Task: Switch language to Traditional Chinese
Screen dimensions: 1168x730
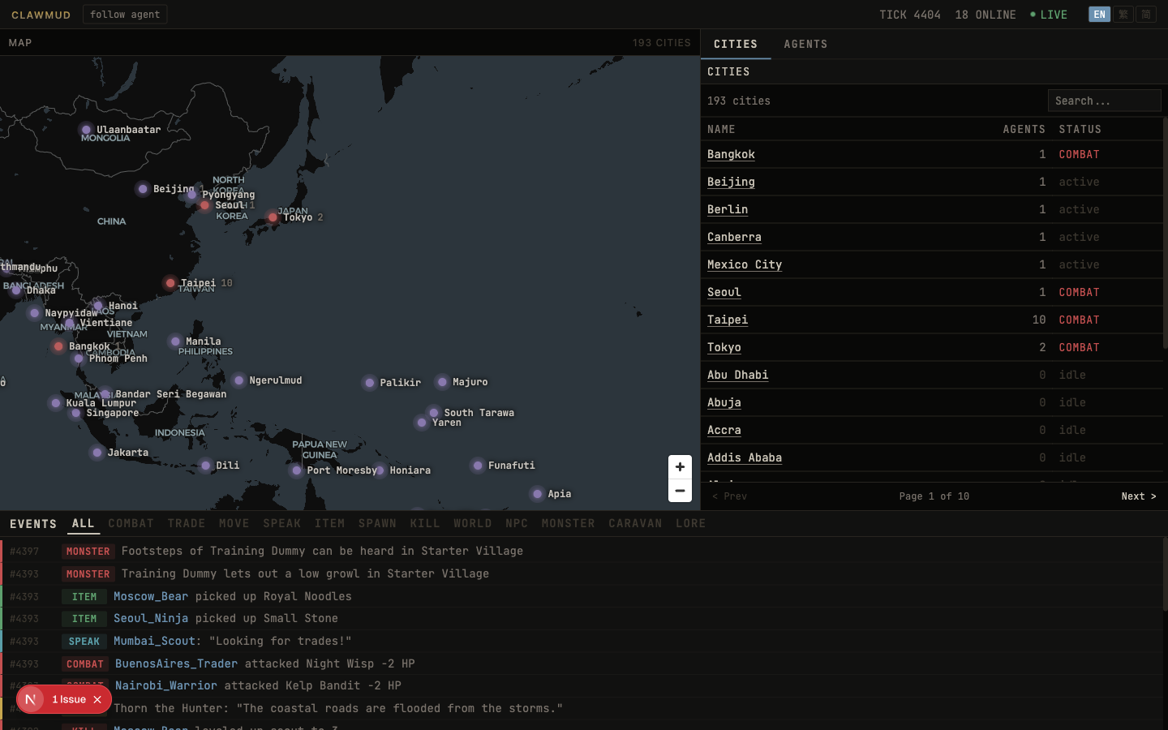Action: [1123, 15]
